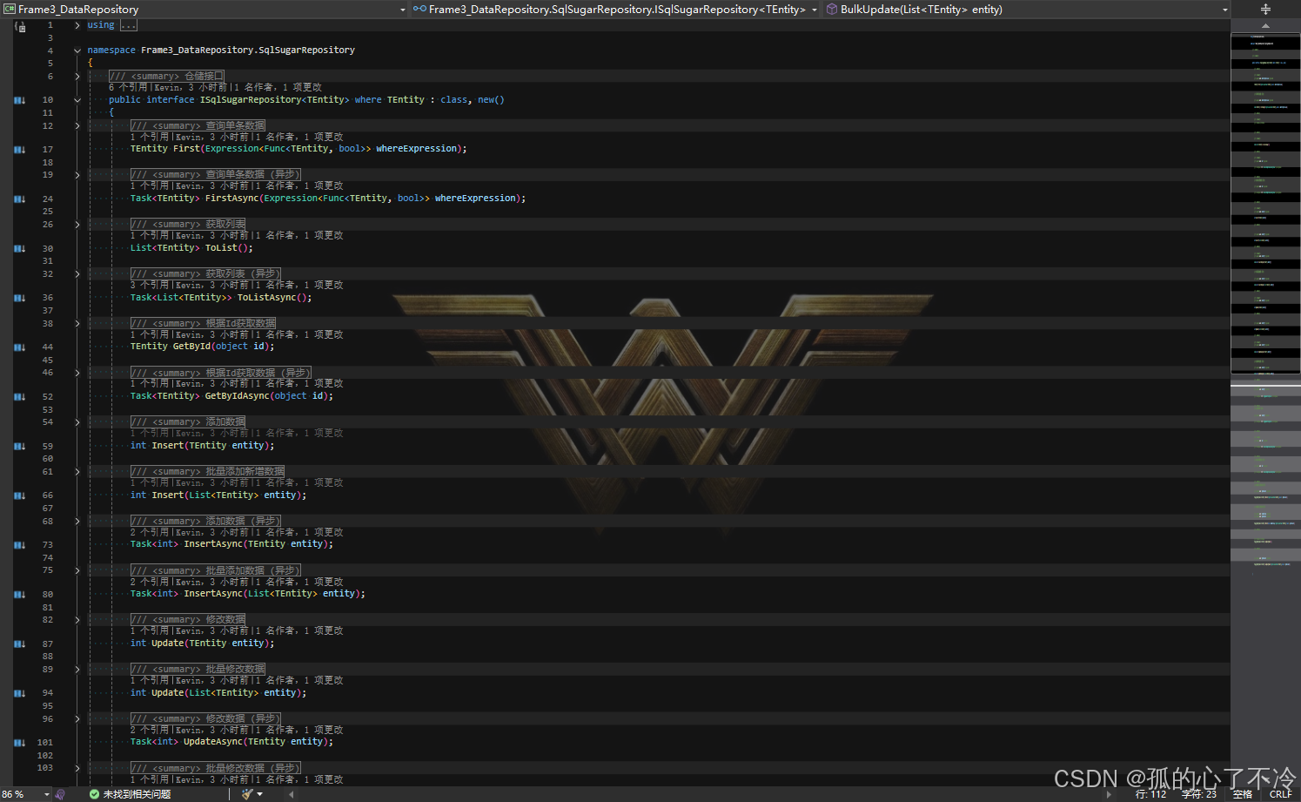Click the inheritance margin icon on line 17

[x=19, y=150]
